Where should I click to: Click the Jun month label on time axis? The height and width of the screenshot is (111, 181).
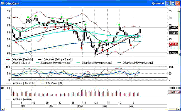point(105,106)
